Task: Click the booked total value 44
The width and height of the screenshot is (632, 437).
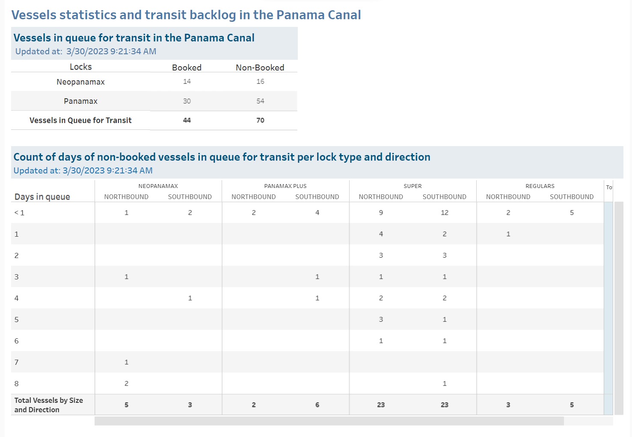Action: (x=187, y=120)
